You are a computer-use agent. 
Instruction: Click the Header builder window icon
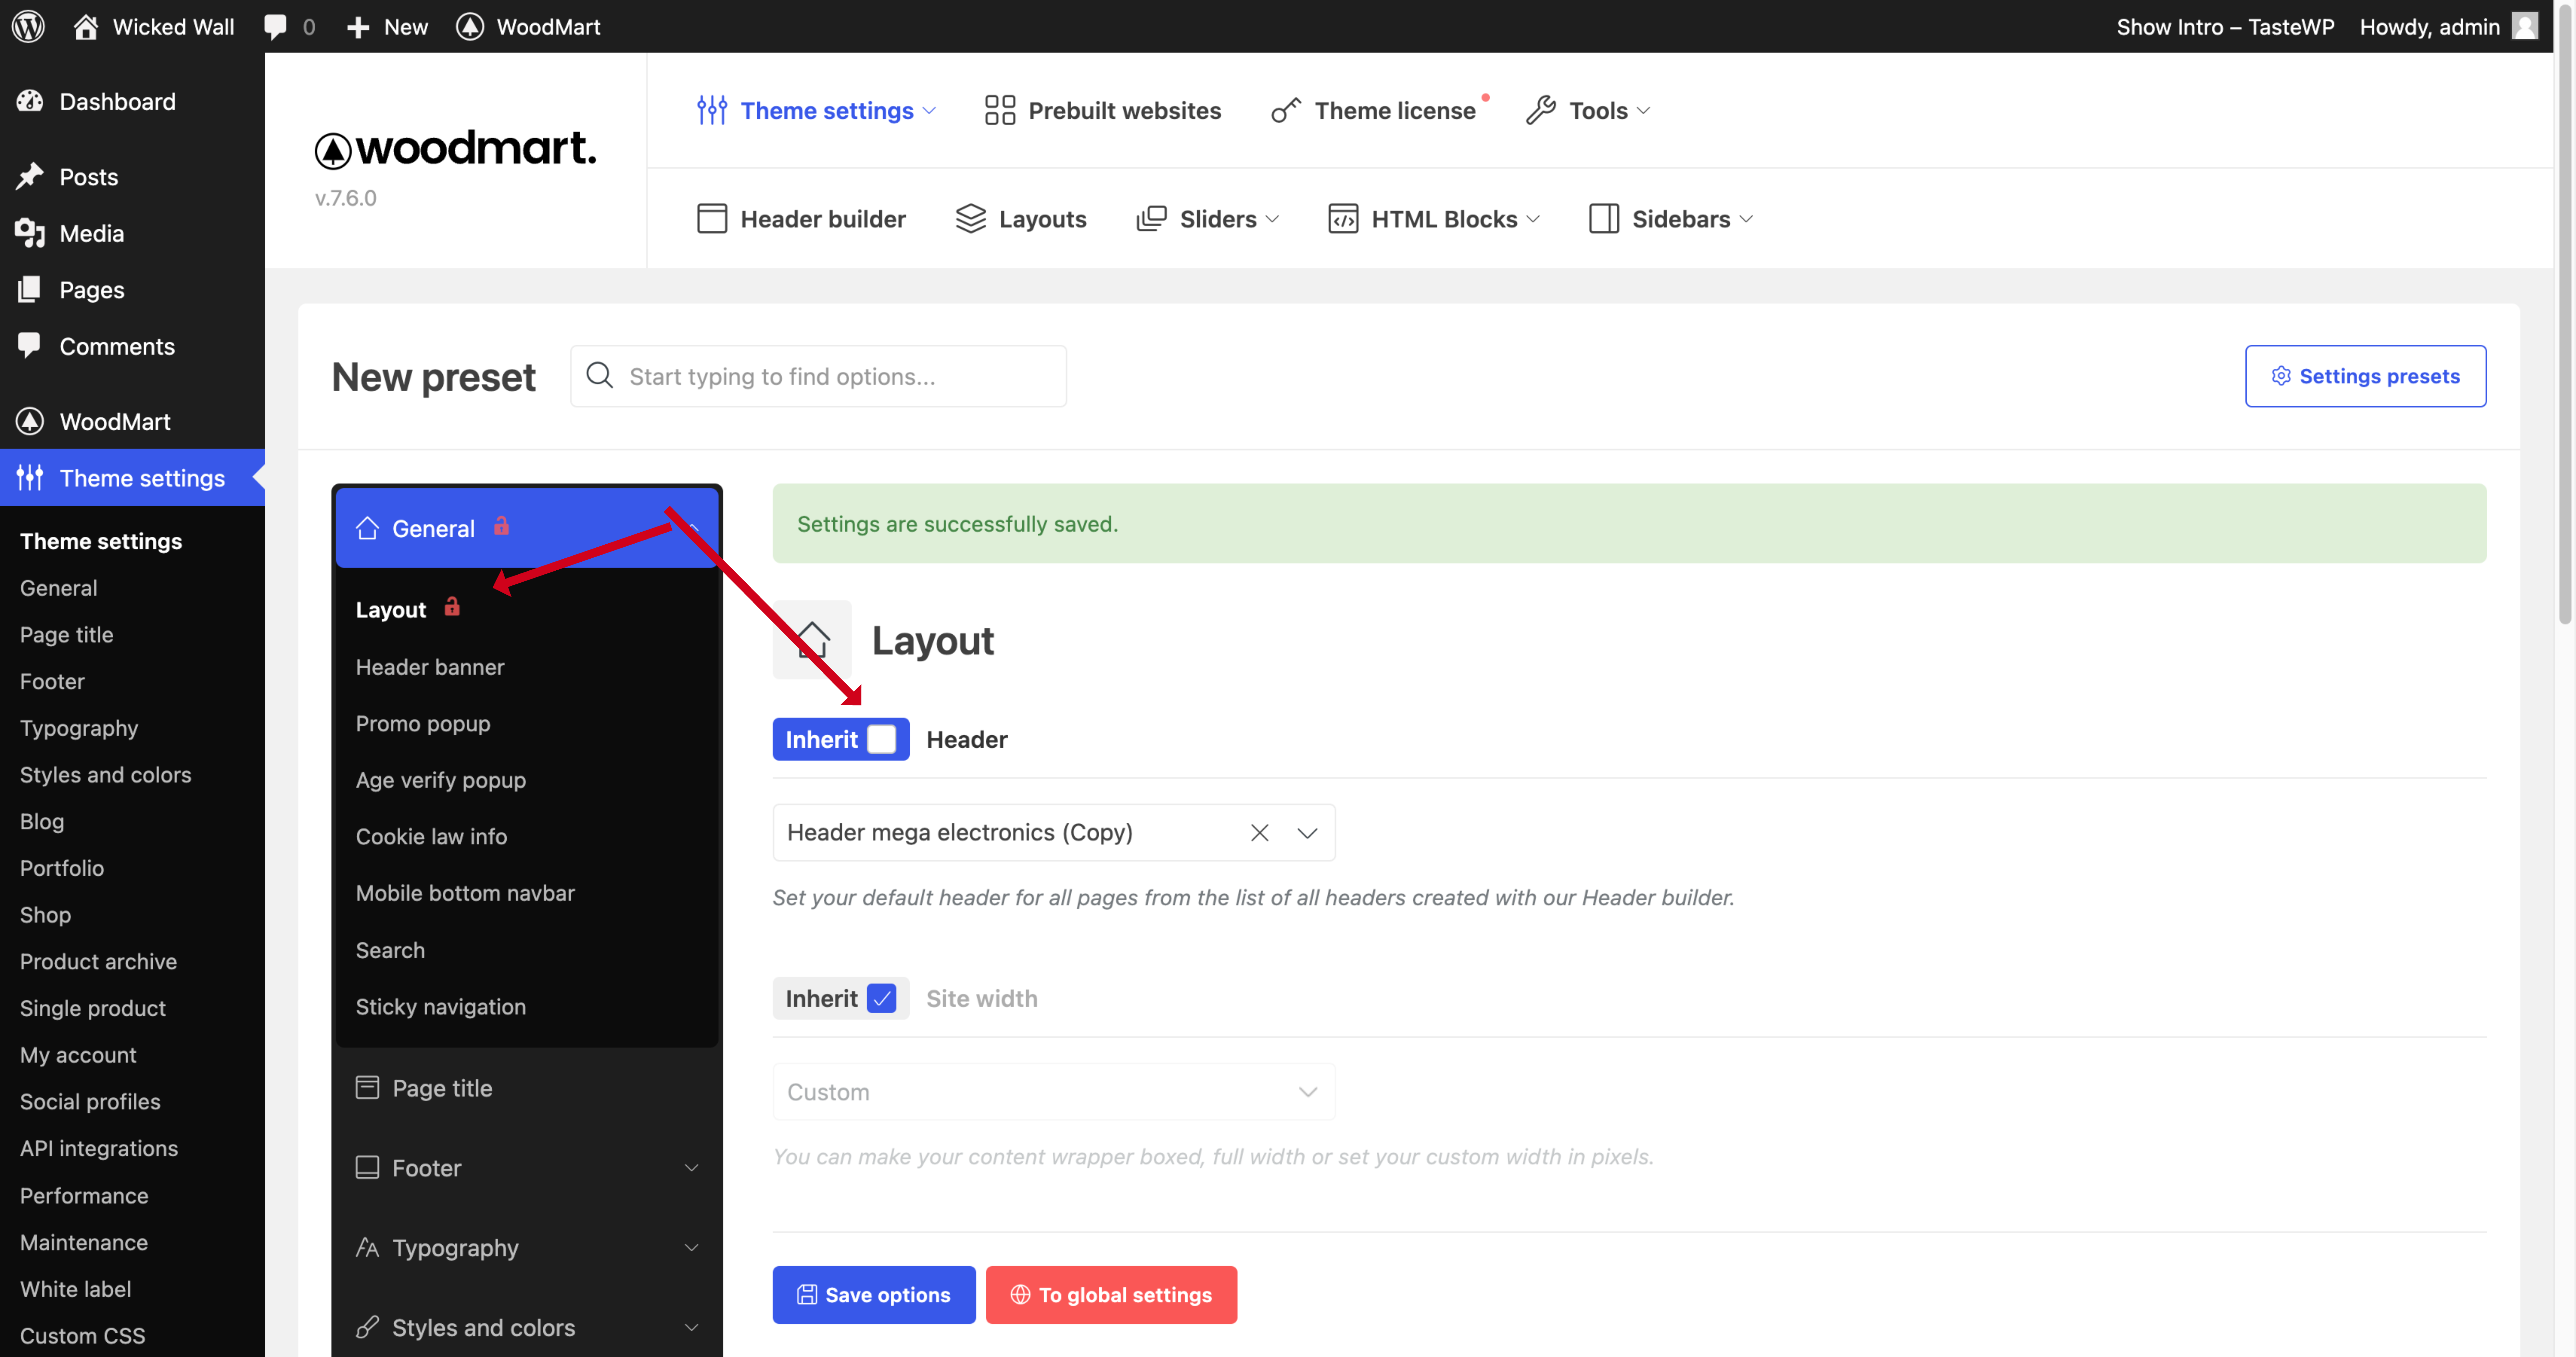pos(712,218)
